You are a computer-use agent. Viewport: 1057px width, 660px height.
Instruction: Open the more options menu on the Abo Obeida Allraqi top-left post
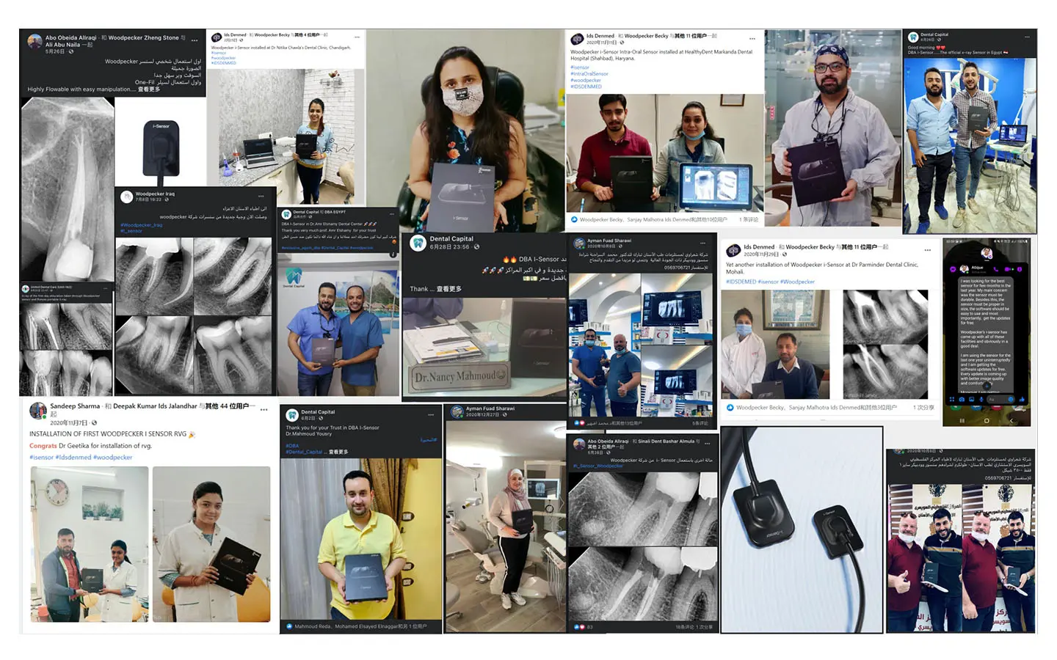click(195, 40)
